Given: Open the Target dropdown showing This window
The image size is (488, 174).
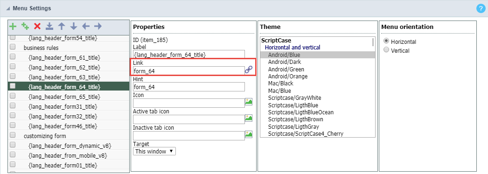Looking at the screenshot, I should coord(154,151).
